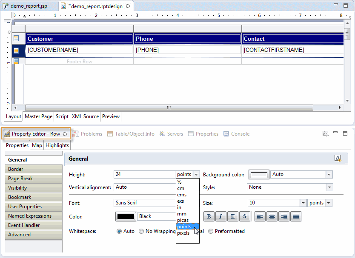Select the Map sub-tab
Image resolution: width=355 pixels, height=258 pixels.
(x=37, y=145)
